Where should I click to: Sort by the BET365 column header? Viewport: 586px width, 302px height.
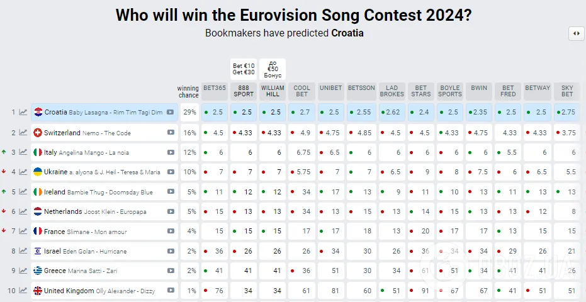[x=214, y=91]
